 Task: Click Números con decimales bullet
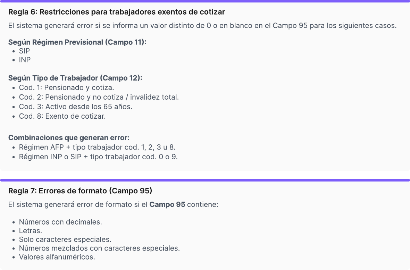pos(60,222)
